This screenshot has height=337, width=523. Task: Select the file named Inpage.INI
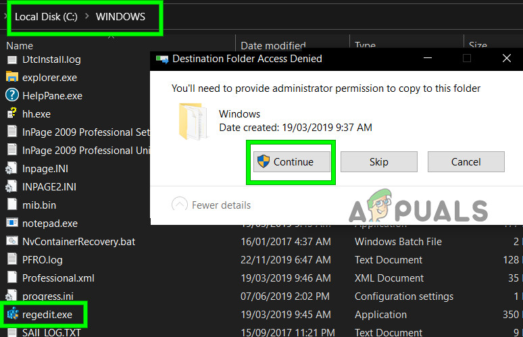click(x=45, y=169)
